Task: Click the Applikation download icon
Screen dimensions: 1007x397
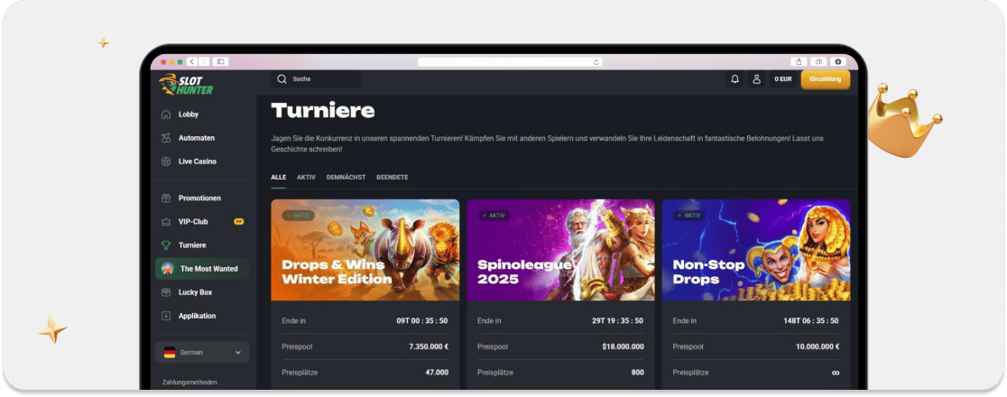Action: pyautogui.click(x=166, y=316)
